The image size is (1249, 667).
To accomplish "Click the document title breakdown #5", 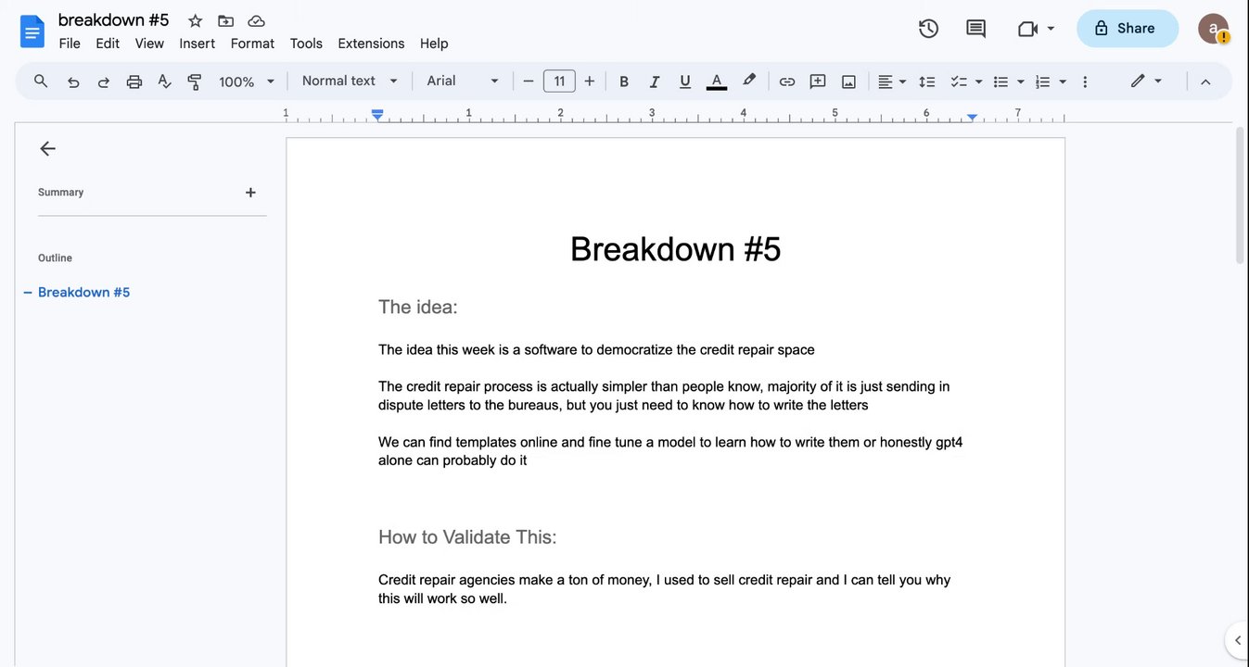I will pos(114,20).
